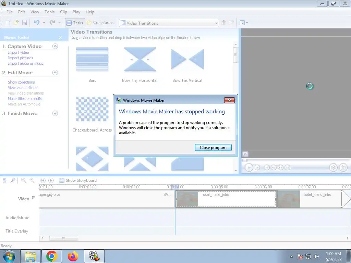This screenshot has height=263, width=351.
Task: Open the Edit menu
Action: [x=22, y=12]
